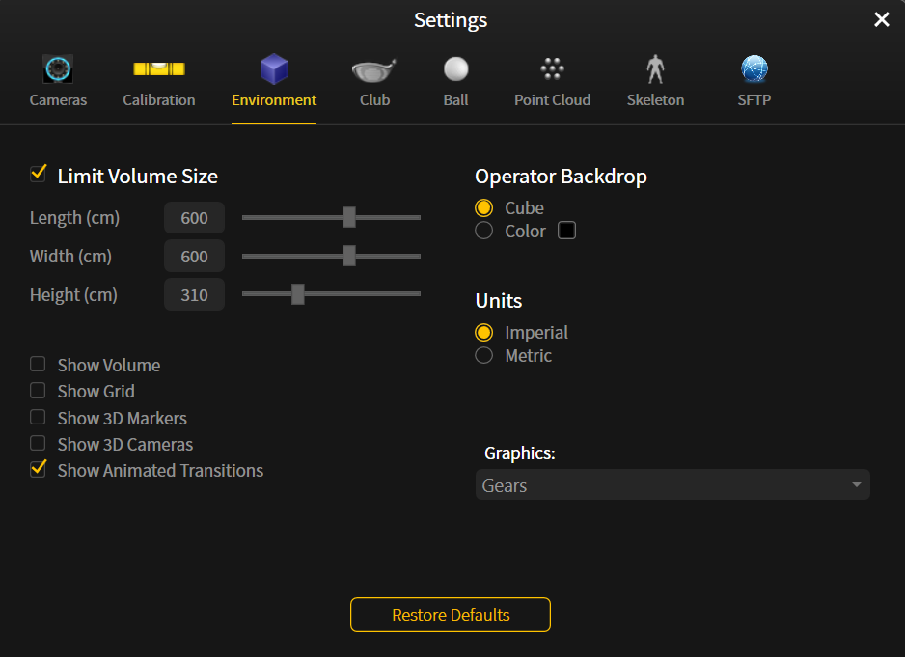The image size is (905, 657).
Task: Open the Cameras settings icon
Action: (58, 69)
